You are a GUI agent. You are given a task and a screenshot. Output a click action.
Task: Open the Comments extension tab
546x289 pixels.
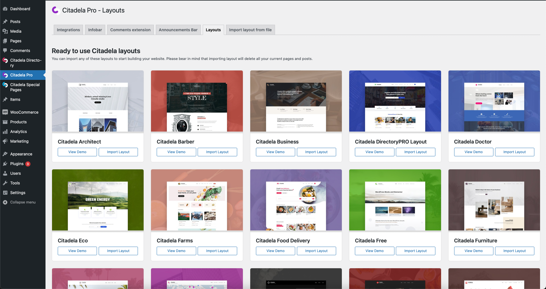pos(130,30)
